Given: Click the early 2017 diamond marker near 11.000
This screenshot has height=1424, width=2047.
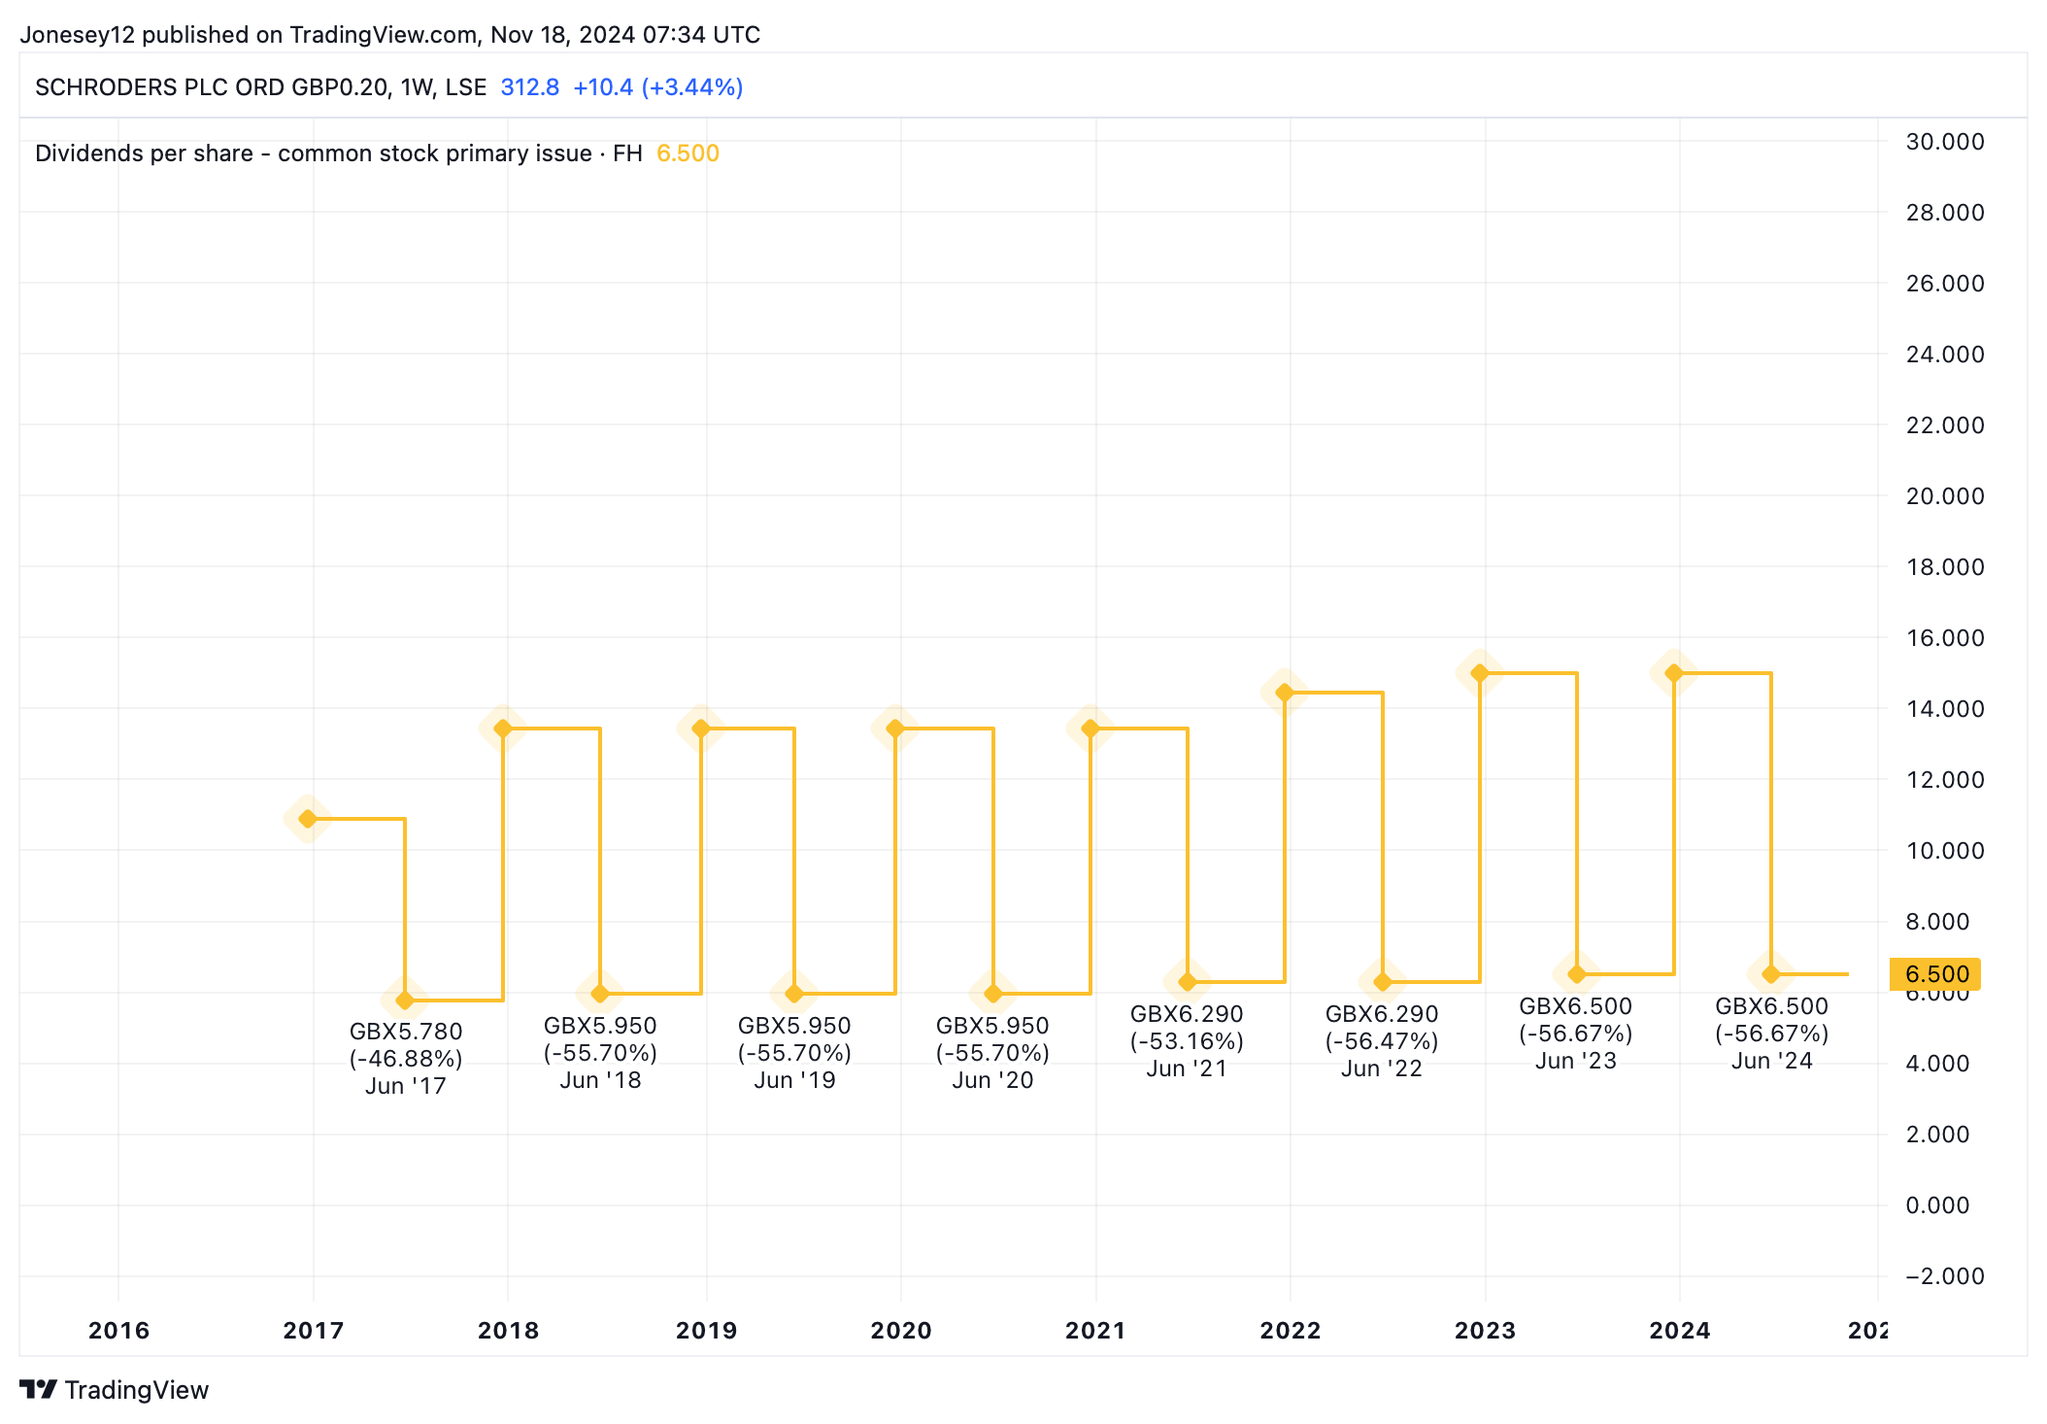Looking at the screenshot, I should (308, 819).
